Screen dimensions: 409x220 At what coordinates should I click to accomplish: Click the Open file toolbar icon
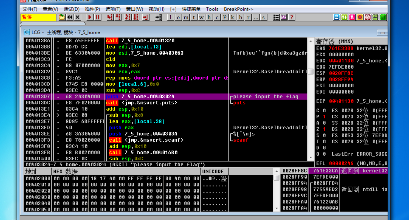(x=62, y=17)
